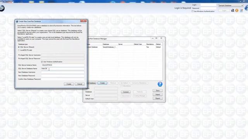
Task: Click Remove button in Database Manager
Action: coord(113,83)
